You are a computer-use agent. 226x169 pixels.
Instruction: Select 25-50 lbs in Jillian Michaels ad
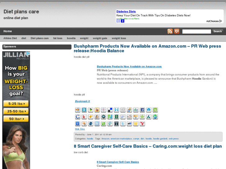click(x=16, y=111)
